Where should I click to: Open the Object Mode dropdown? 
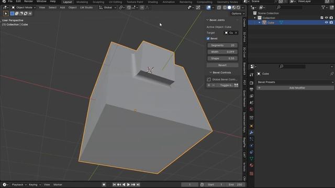[x=24, y=7]
